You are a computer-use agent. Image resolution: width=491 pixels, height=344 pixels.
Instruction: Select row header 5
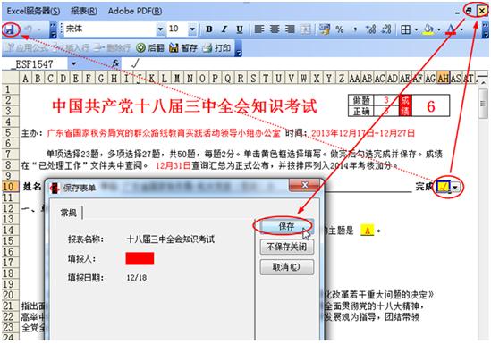coord(10,132)
